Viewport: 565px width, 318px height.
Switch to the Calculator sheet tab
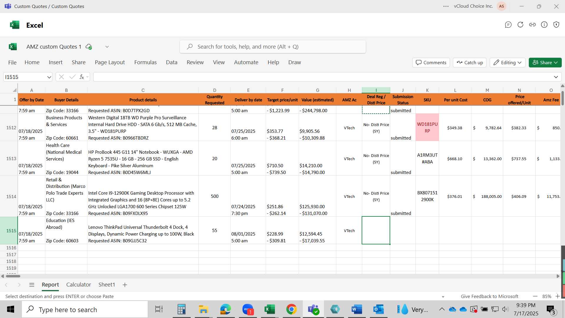click(79, 285)
